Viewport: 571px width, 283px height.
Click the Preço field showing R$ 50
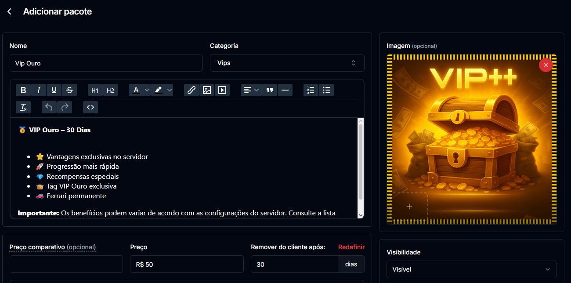click(x=187, y=264)
